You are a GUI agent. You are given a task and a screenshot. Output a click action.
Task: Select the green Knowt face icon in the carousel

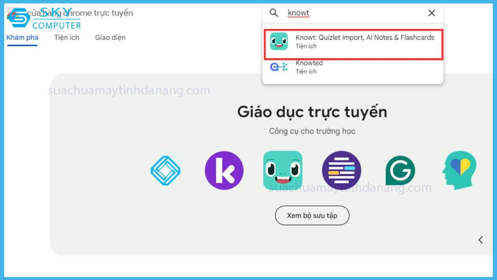(283, 170)
